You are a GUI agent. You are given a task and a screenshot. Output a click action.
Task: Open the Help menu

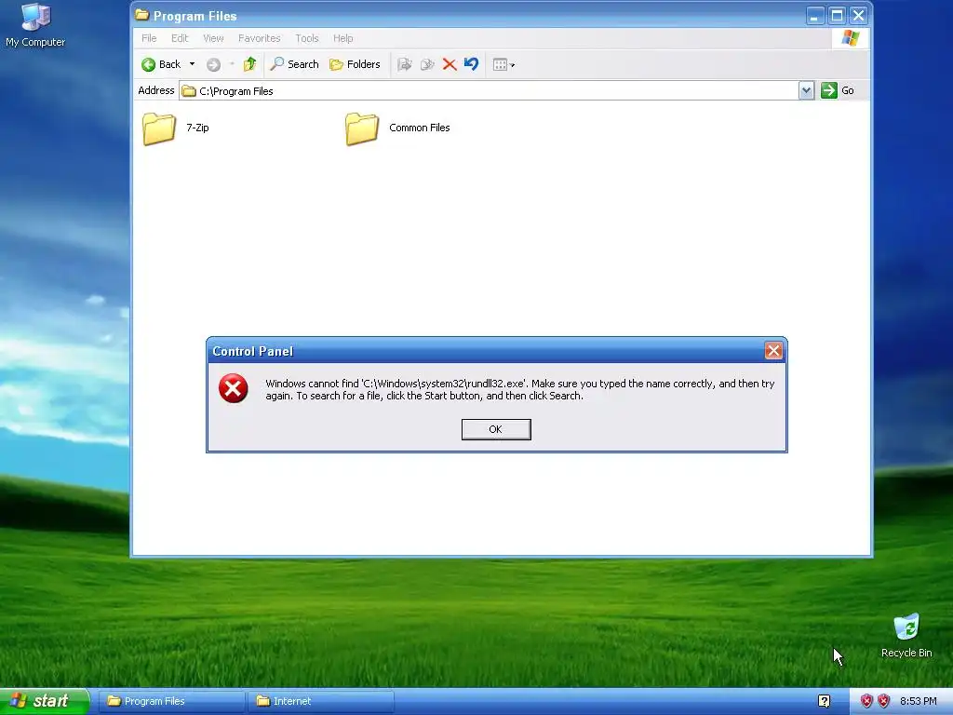click(x=342, y=38)
